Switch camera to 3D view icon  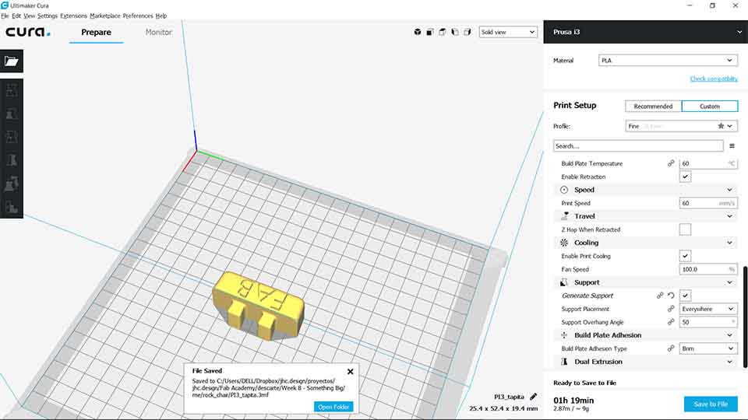click(x=418, y=32)
